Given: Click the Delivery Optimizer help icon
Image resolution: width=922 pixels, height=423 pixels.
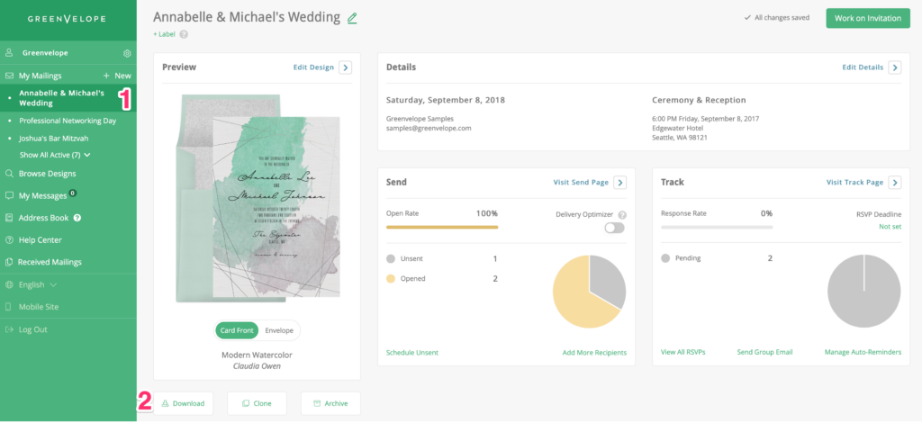Looking at the screenshot, I should point(622,215).
